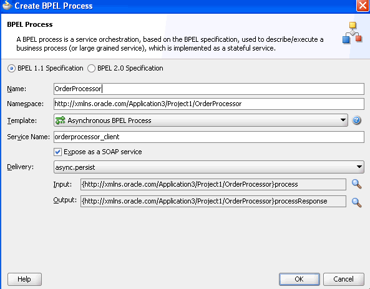Image resolution: width=370 pixels, height=289 pixels.
Task: Select BPEL 1.1 Specification radio button
Action: click(x=11, y=69)
